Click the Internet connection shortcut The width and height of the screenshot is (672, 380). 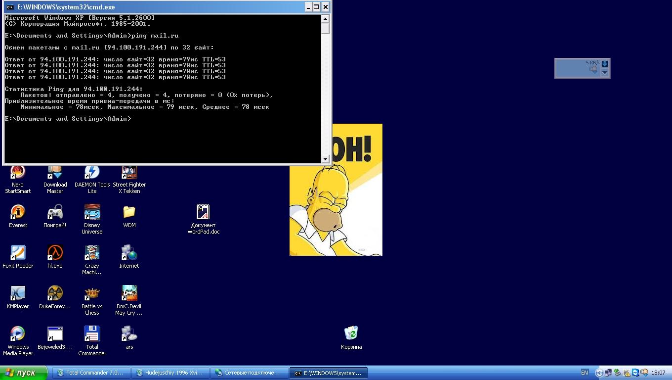[129, 257]
